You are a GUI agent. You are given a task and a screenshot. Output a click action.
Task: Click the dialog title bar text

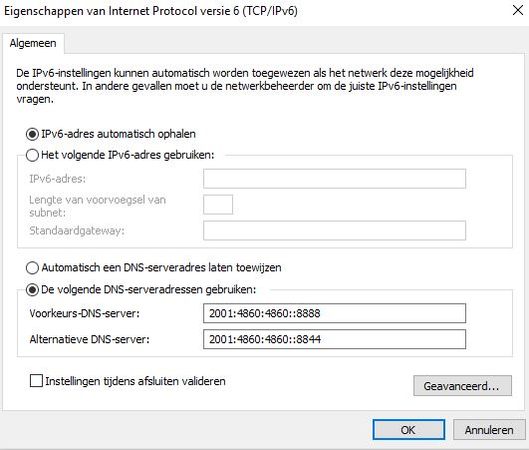point(150,11)
